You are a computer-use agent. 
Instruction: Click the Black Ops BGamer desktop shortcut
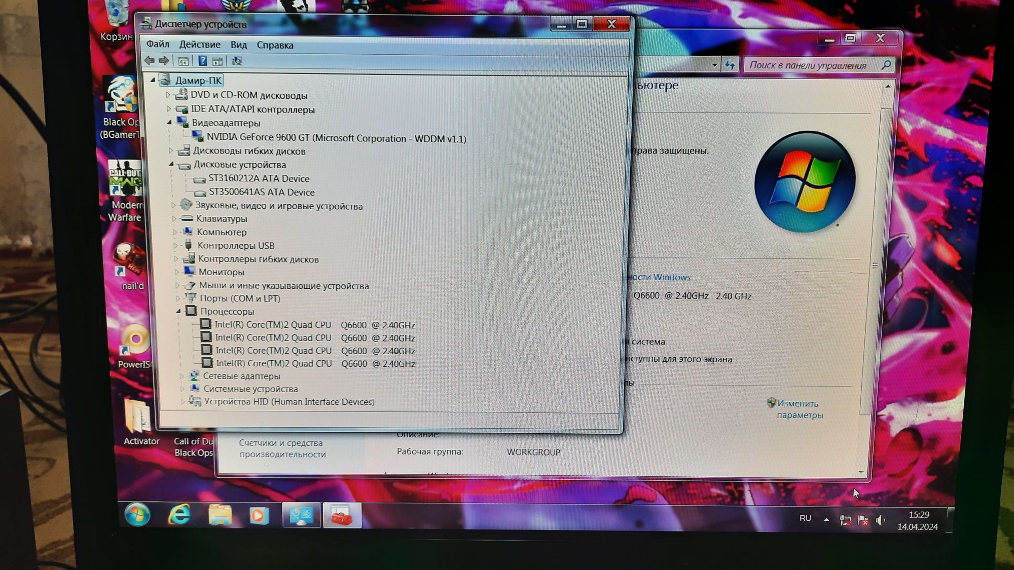point(121,108)
